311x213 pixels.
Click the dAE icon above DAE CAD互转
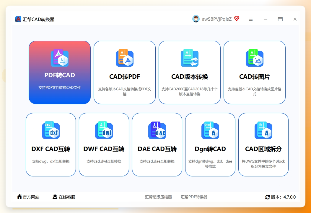157,130
